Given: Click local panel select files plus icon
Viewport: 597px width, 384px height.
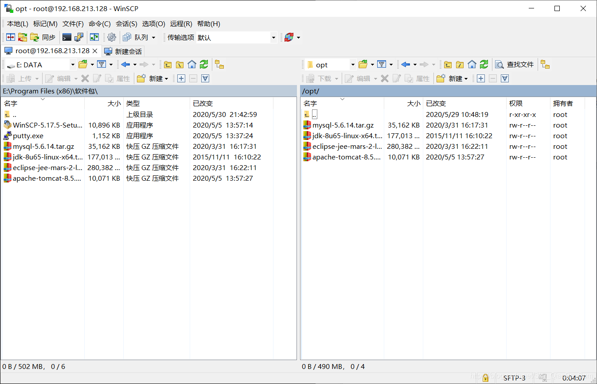Looking at the screenshot, I should coord(181,78).
